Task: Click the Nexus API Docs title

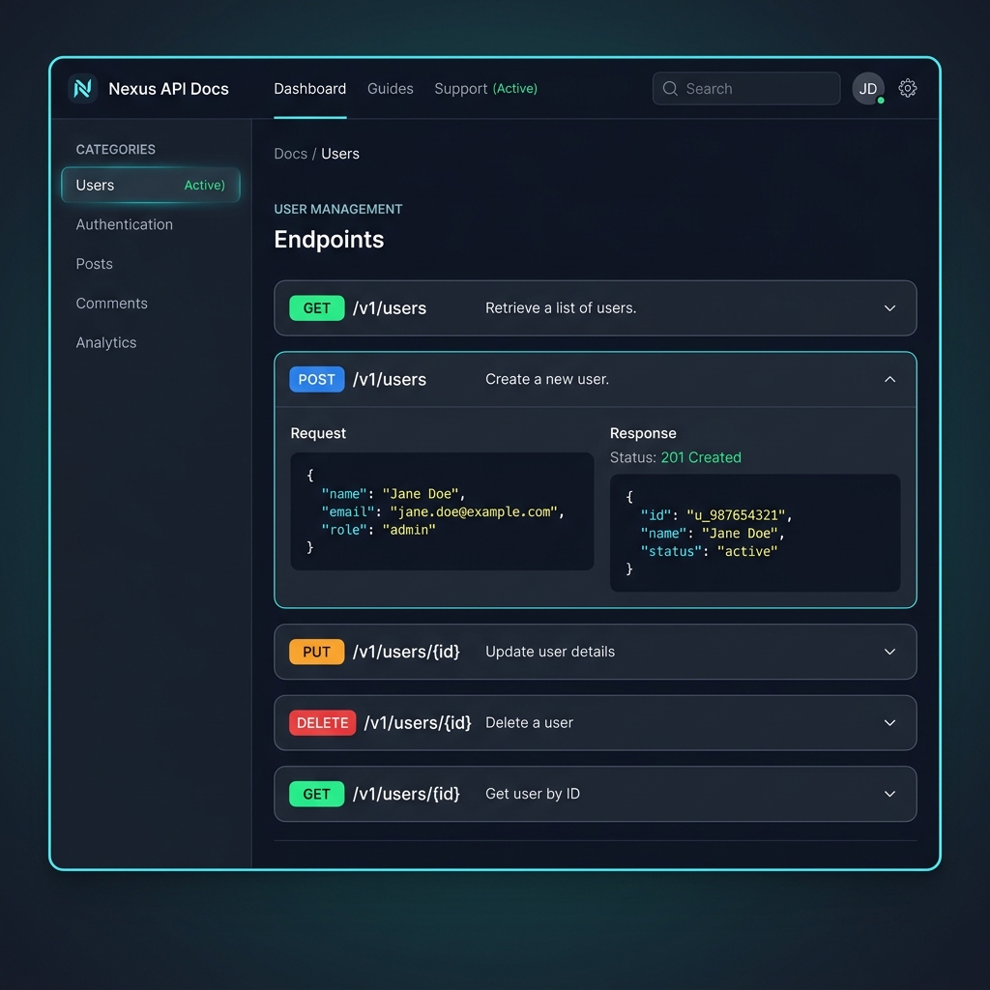Action: (x=168, y=88)
